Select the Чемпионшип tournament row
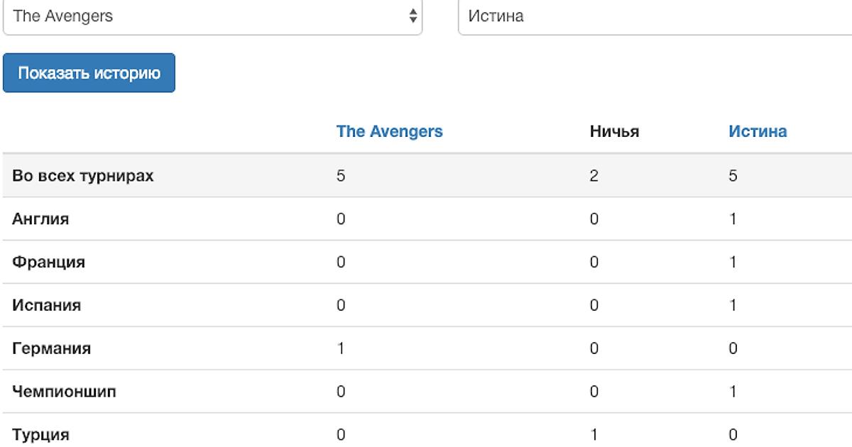The width and height of the screenshot is (852, 447). tap(64, 392)
